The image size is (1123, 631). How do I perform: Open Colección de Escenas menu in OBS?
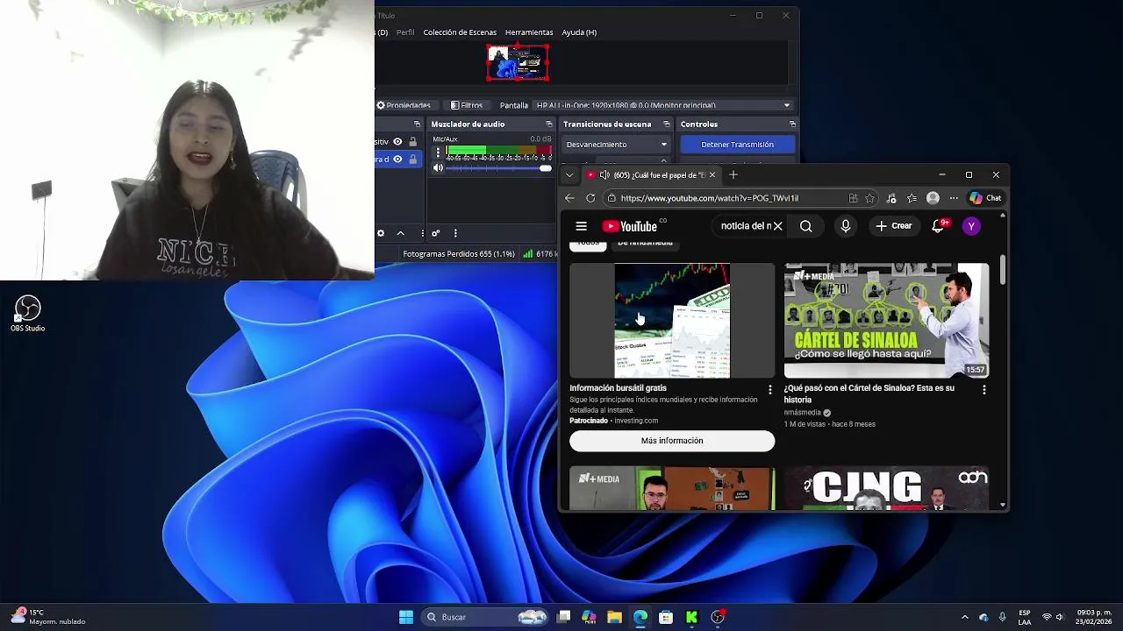(460, 32)
